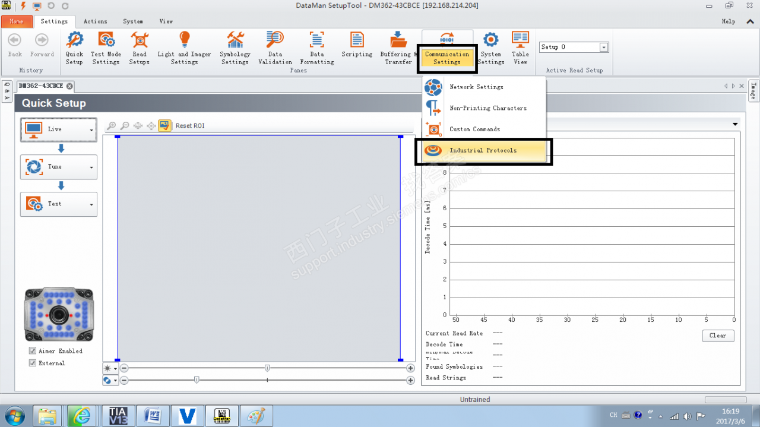Select Non-Printing Characters menu item

484,108
